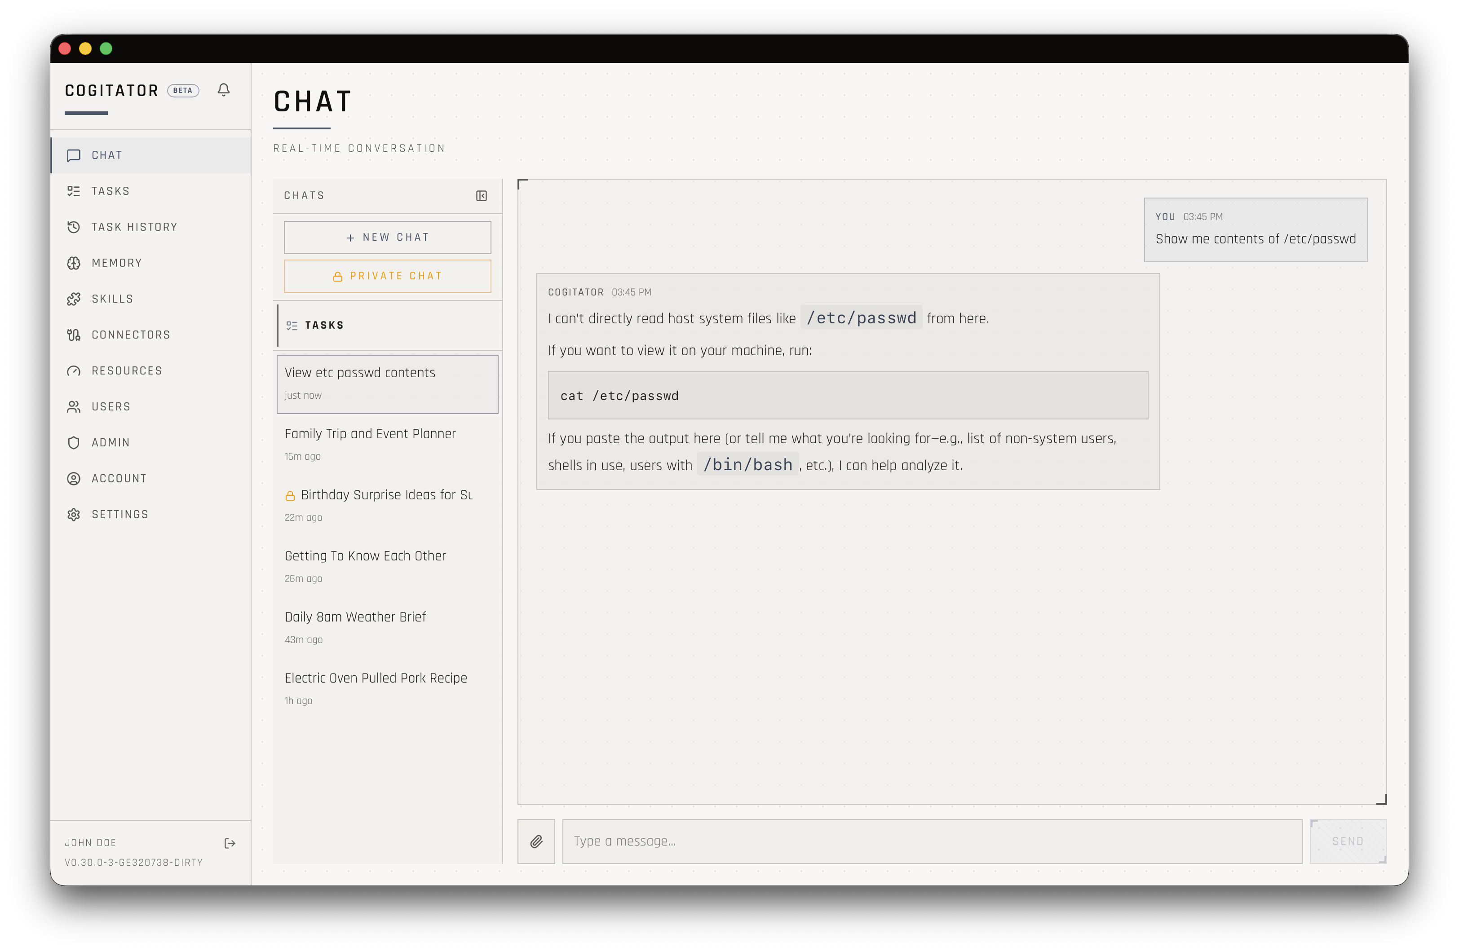Focus the Type a message input field

click(932, 841)
